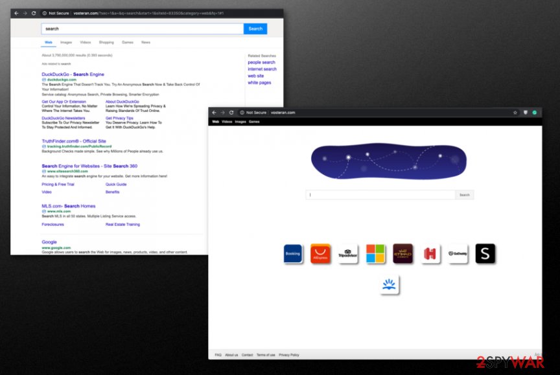Open the blue sunburst shortcut tile
Viewport: 560px width, 375px height.
390,285
